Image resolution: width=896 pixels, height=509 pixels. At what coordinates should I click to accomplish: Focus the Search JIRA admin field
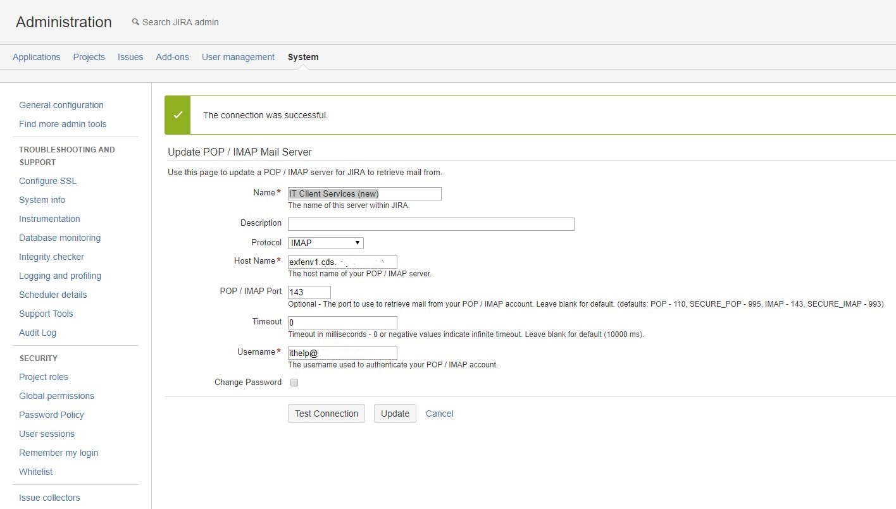point(181,22)
